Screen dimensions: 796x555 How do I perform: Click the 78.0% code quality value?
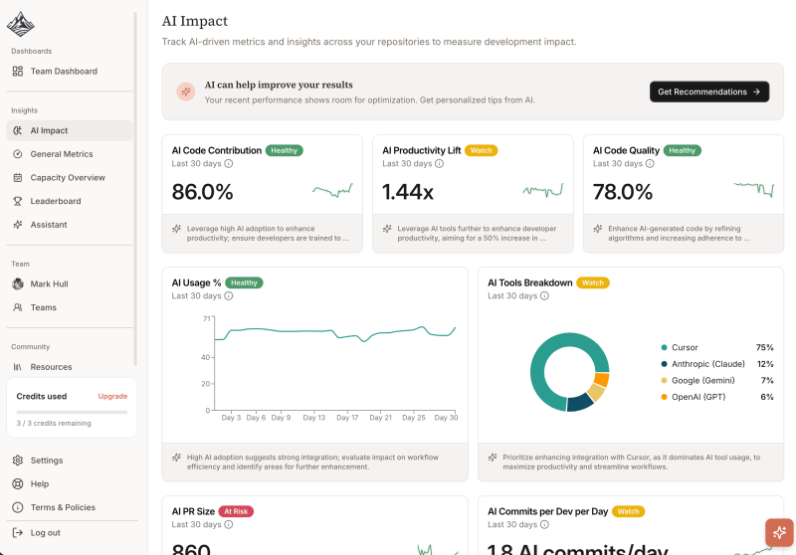pyautogui.click(x=623, y=192)
